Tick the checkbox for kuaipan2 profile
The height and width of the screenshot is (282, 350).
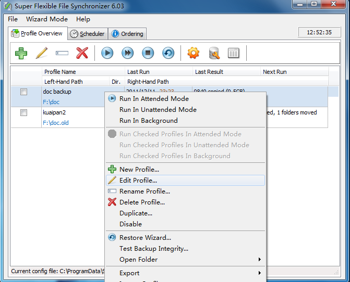pos(23,112)
